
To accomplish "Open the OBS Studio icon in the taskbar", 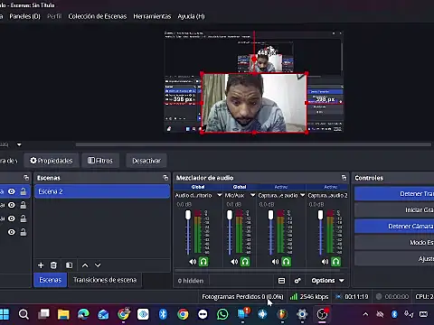I will 322,314.
